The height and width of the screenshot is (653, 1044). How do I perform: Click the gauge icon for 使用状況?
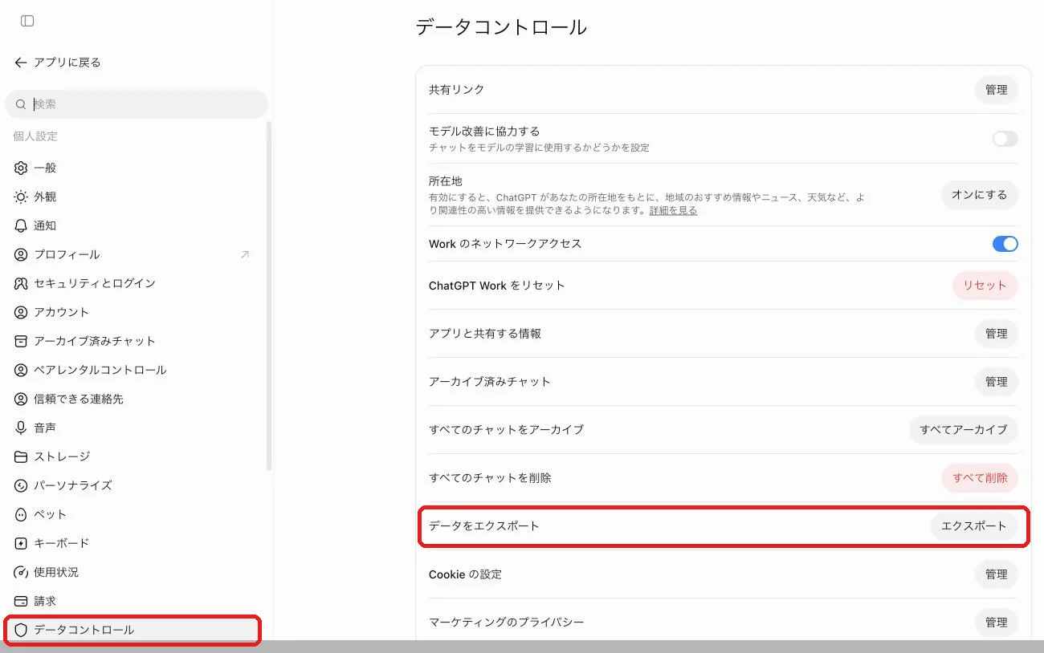point(21,573)
